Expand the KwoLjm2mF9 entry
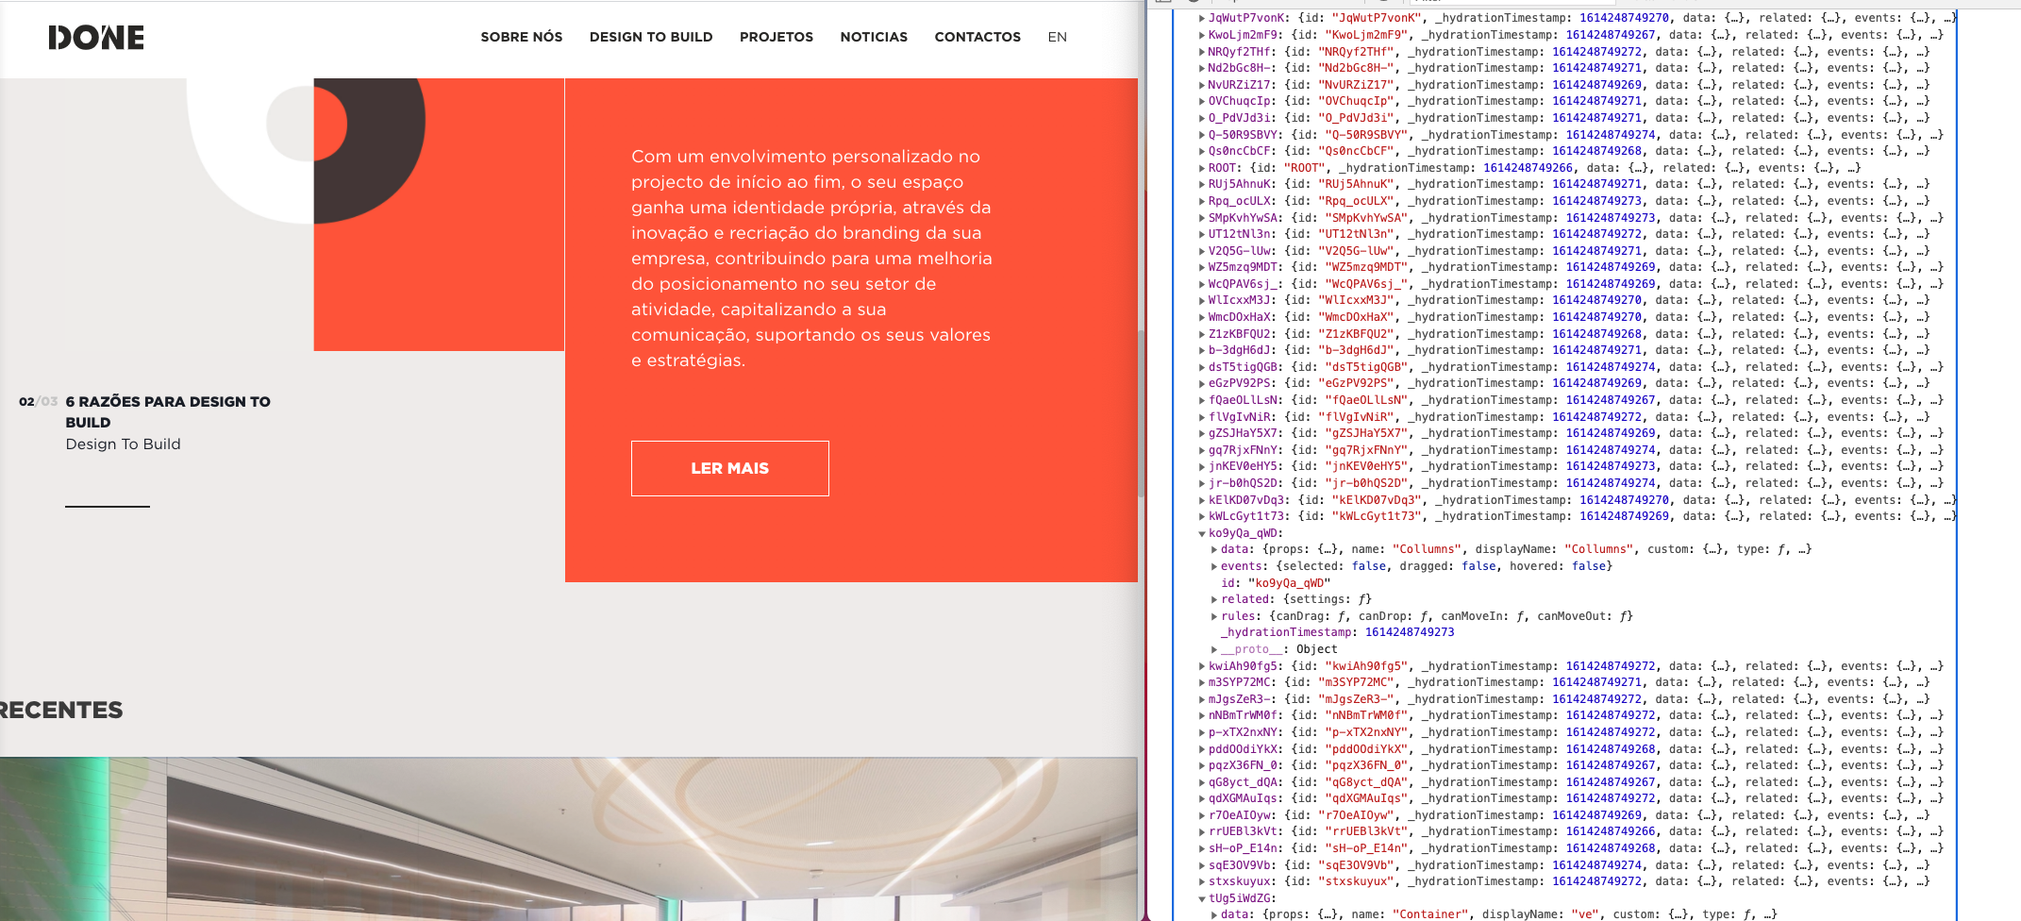The width and height of the screenshot is (2021, 921). point(1204,34)
